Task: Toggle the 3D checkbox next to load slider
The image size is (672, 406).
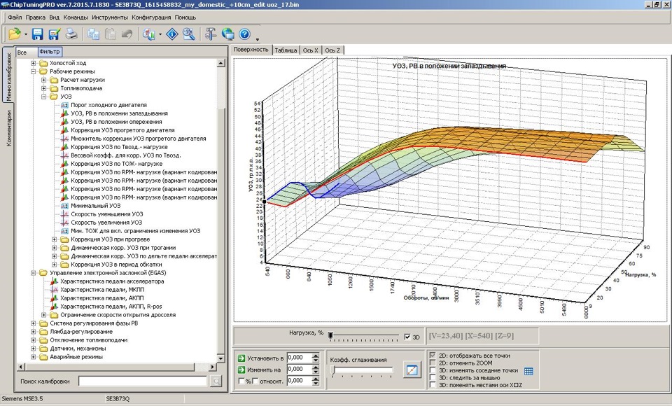Action: pos(407,337)
